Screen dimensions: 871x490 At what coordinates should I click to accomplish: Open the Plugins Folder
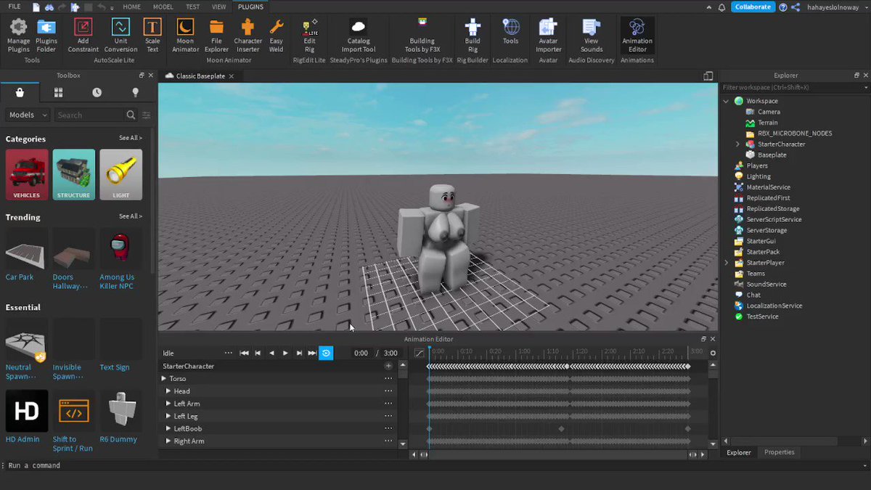tap(46, 35)
